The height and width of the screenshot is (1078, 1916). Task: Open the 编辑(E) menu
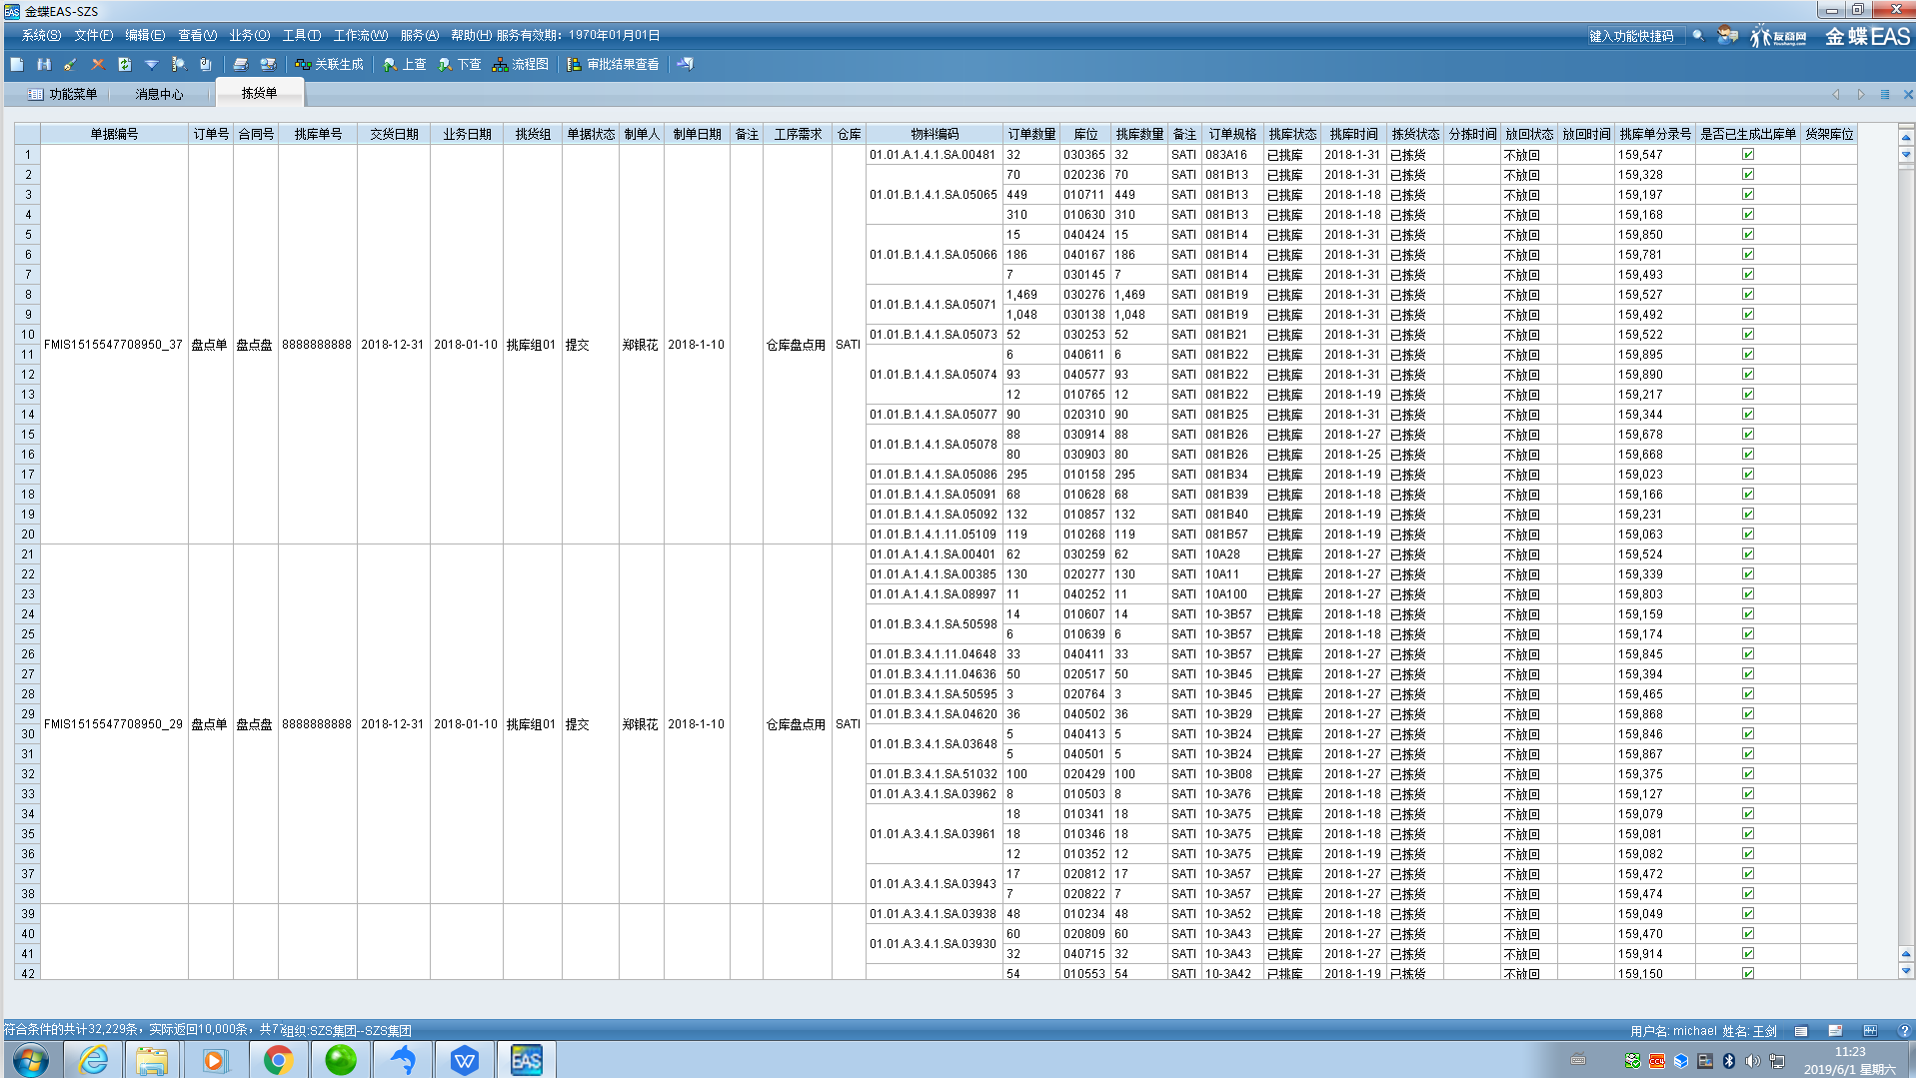point(145,35)
